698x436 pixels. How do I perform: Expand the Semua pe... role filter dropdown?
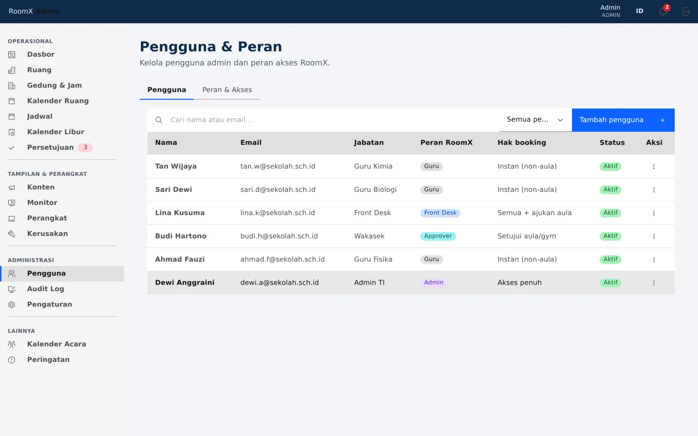[535, 120]
